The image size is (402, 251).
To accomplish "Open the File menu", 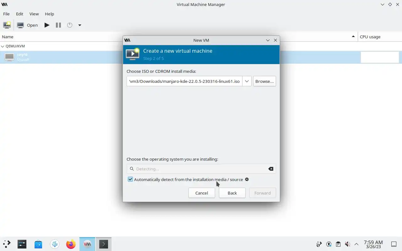I will (x=6, y=14).
